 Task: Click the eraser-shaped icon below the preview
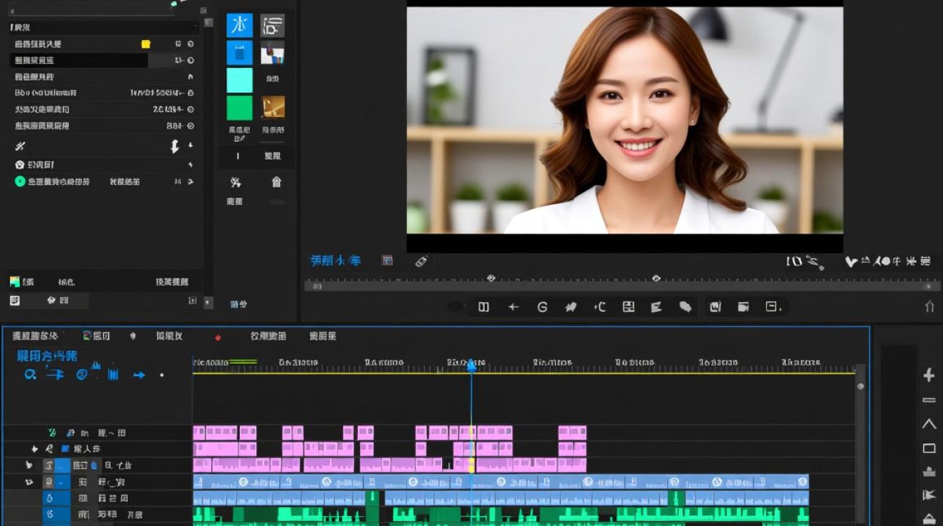pos(421,261)
